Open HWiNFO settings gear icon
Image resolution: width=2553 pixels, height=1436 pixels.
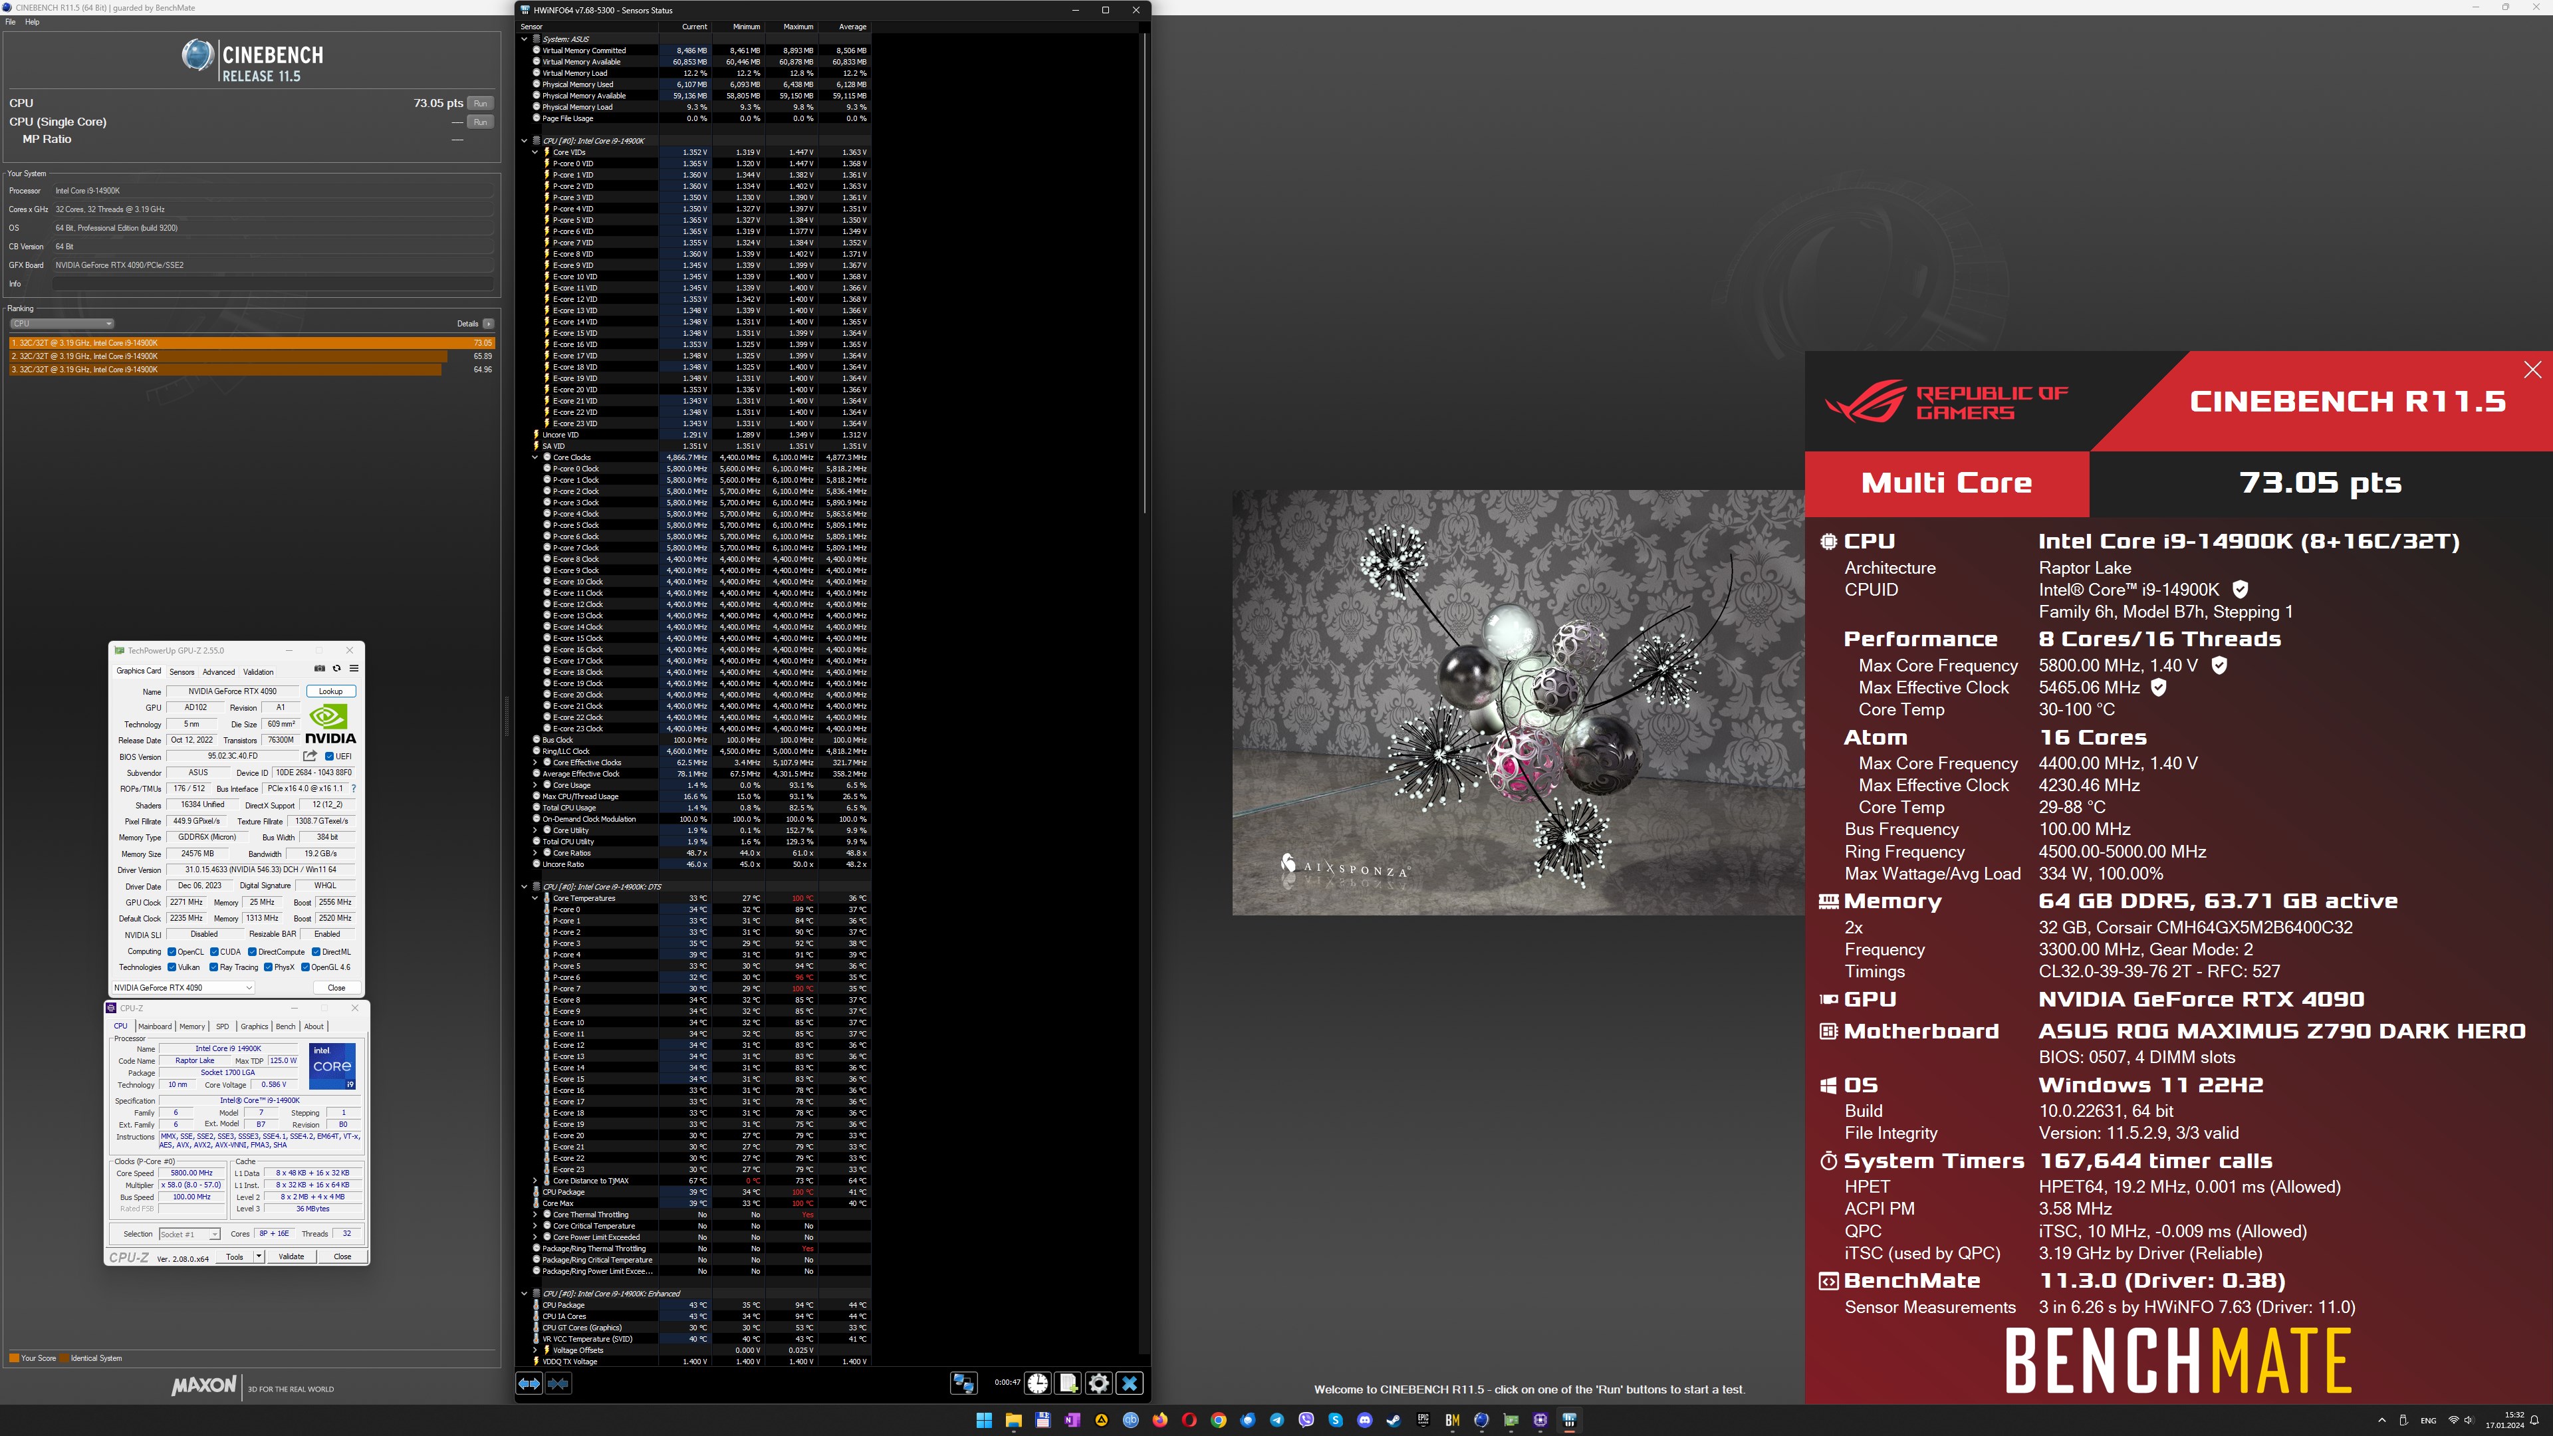1099,1383
